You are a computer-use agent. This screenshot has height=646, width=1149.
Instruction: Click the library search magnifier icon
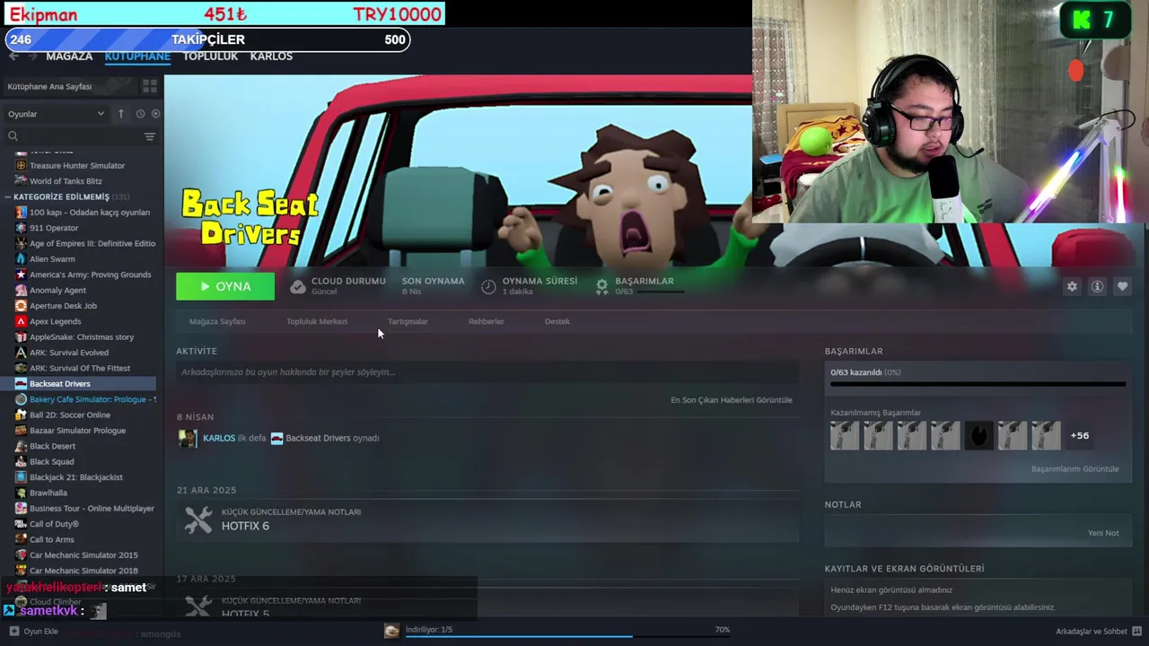point(13,136)
